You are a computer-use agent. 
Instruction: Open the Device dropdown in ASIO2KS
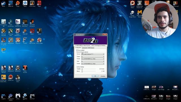pyautogui.click(x=93, y=54)
